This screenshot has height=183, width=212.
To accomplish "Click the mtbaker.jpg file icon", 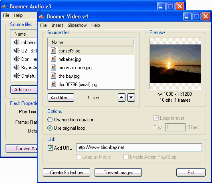I will [53, 59].
